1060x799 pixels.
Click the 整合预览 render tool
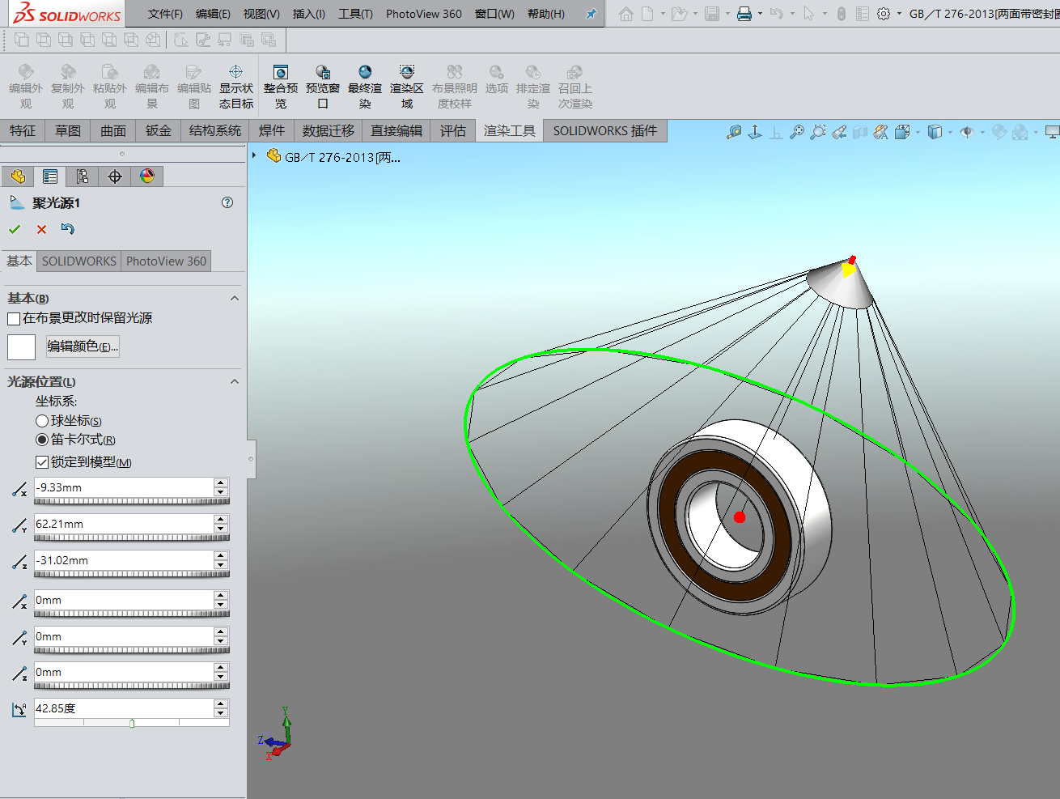pos(281,84)
